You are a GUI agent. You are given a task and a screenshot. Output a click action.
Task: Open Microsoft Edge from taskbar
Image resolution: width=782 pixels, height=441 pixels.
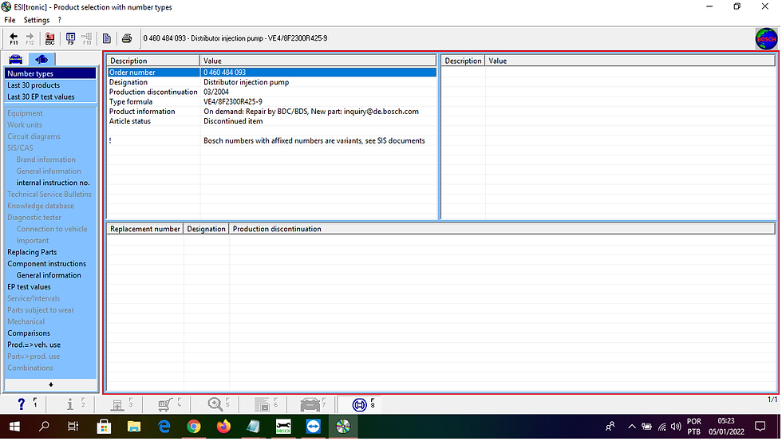pos(164,427)
